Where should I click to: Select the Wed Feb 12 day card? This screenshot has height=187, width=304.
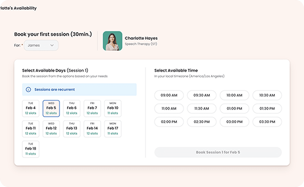pyautogui.click(x=51, y=129)
